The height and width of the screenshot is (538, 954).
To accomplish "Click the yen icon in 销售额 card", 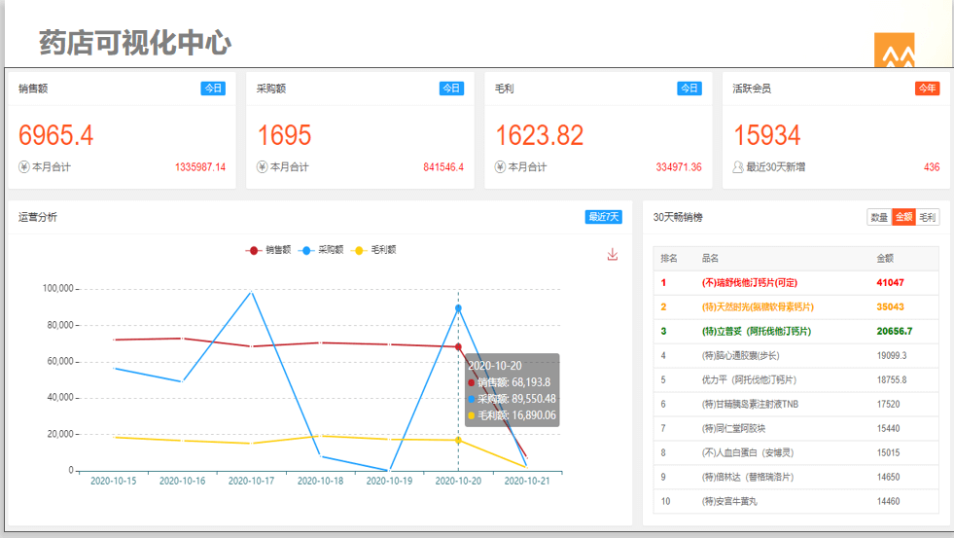I will pos(24,167).
